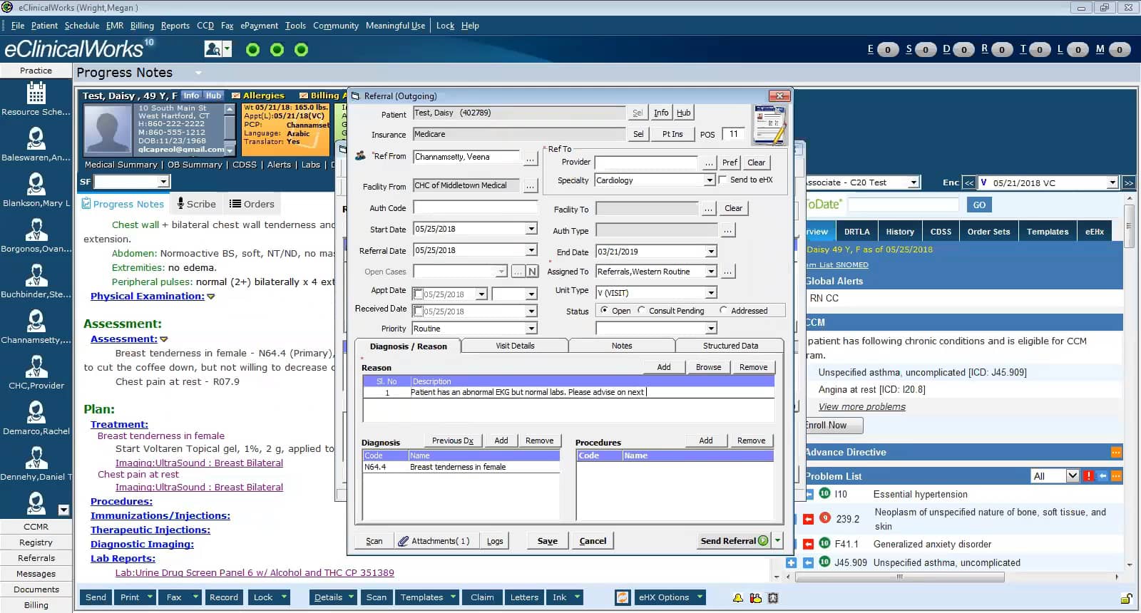The width and height of the screenshot is (1141, 613).
Task: Enable the Appt Date checkbox
Action: [x=419, y=294]
